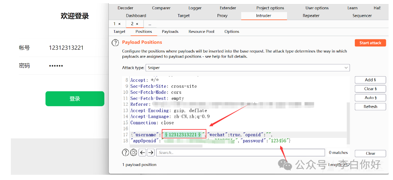Switch to the Payloads tab
This screenshot has height=180, width=393.
tap(170, 32)
